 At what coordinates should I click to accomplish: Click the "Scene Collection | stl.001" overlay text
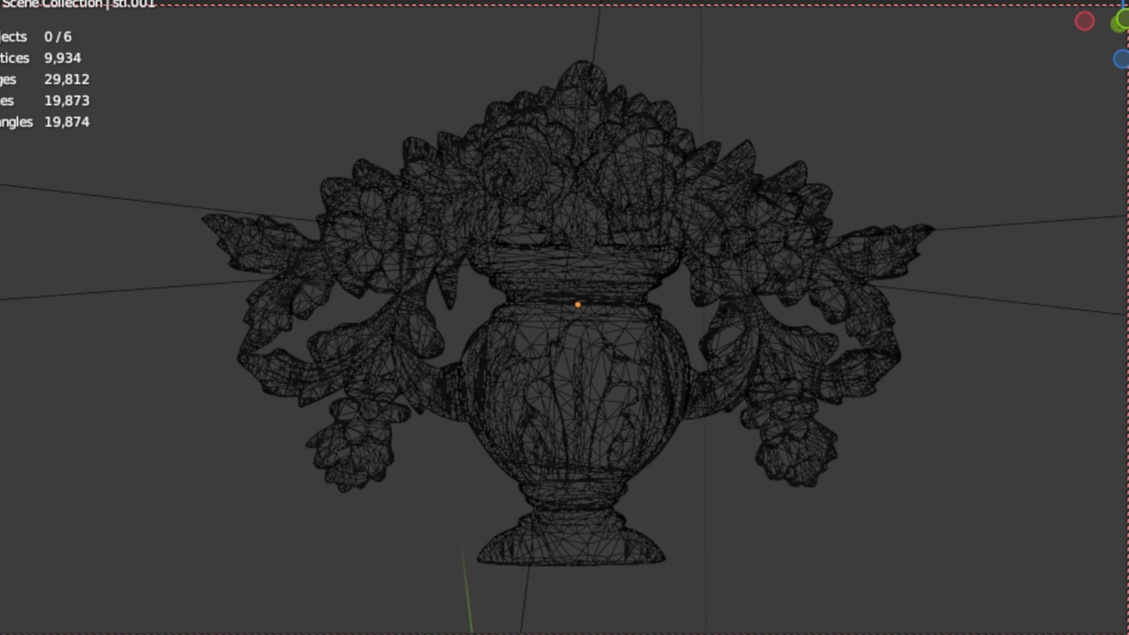pos(78,4)
